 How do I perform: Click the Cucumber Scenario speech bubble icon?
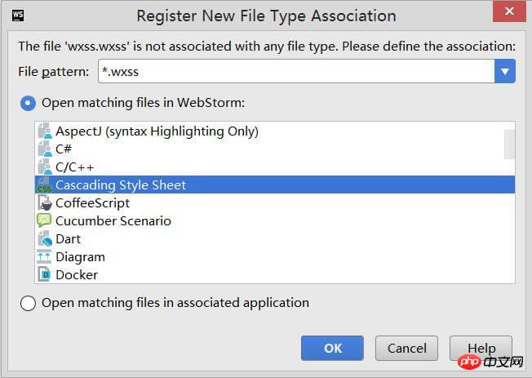point(44,221)
